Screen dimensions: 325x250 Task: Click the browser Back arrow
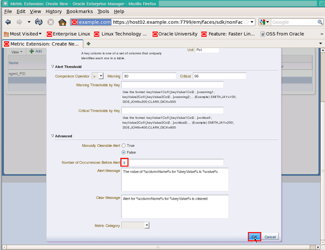[8, 22]
